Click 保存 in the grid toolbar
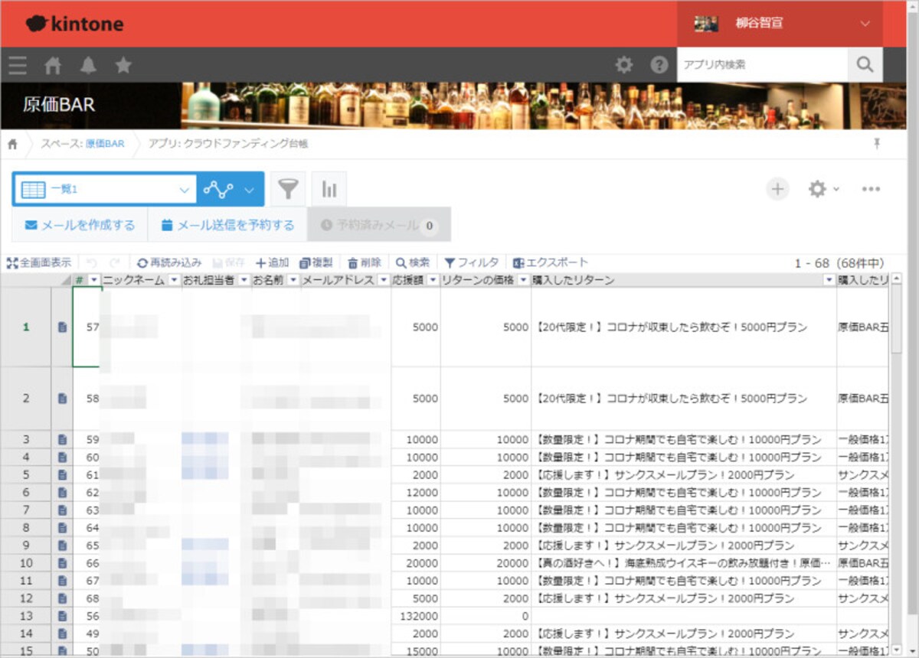 pos(227,262)
